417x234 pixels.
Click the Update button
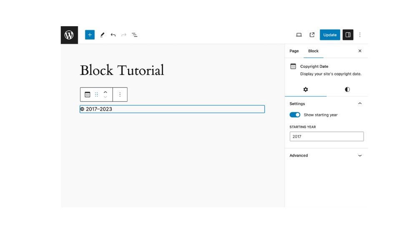pos(330,35)
